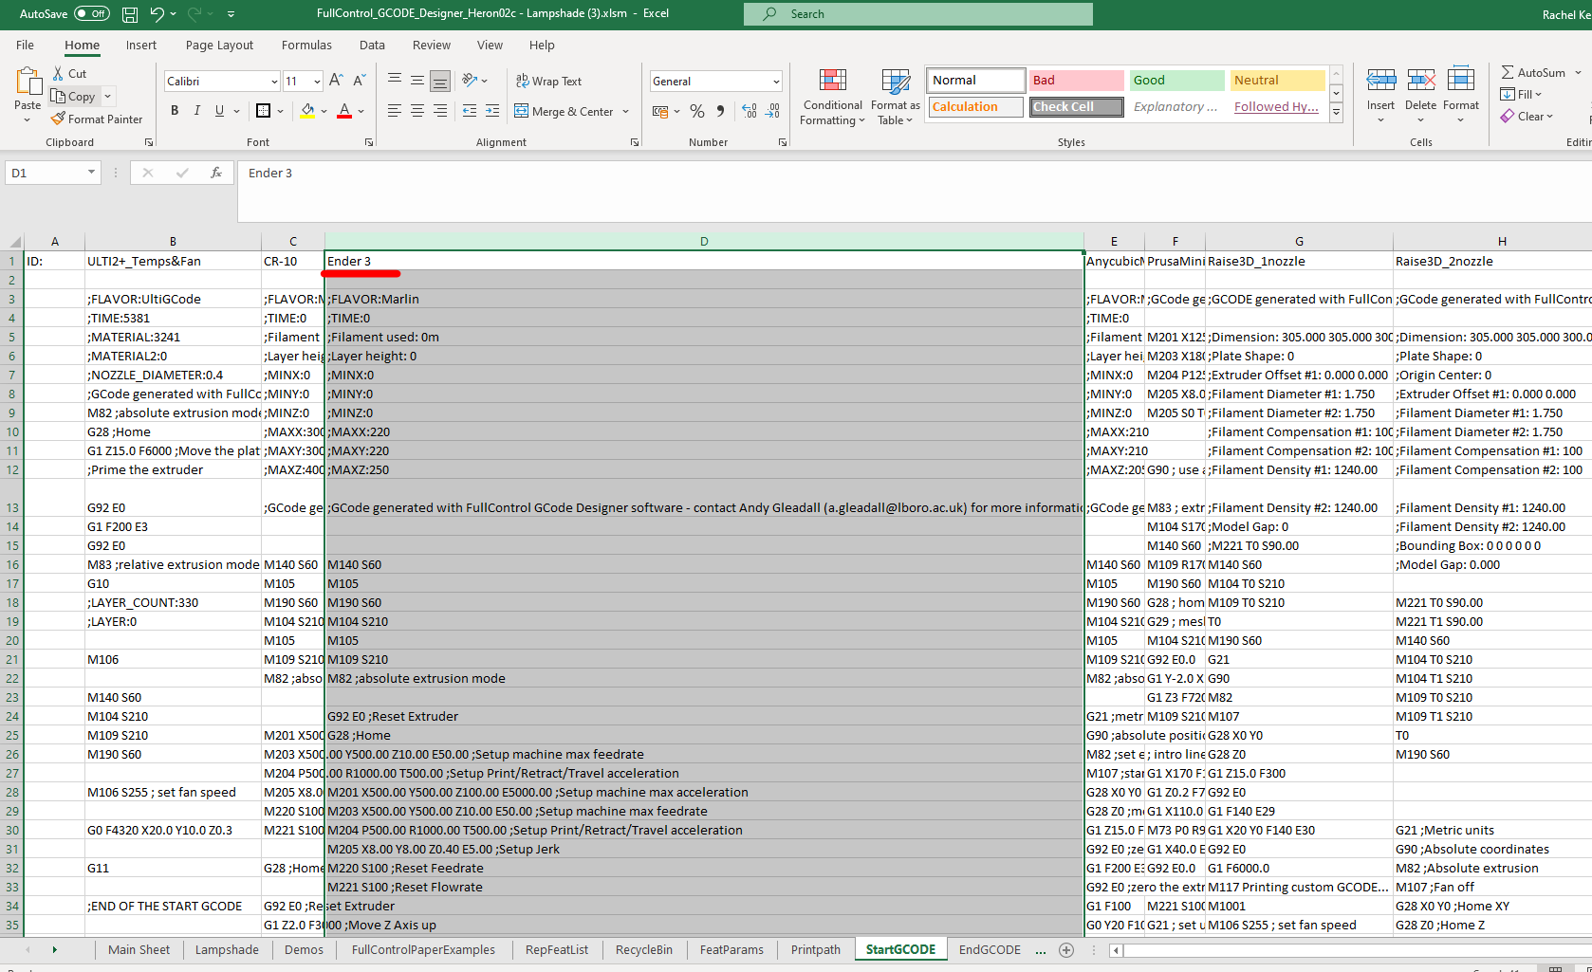Expand the cell styles gallery
Viewport: 1592px width, 972px height.
tap(1336, 112)
